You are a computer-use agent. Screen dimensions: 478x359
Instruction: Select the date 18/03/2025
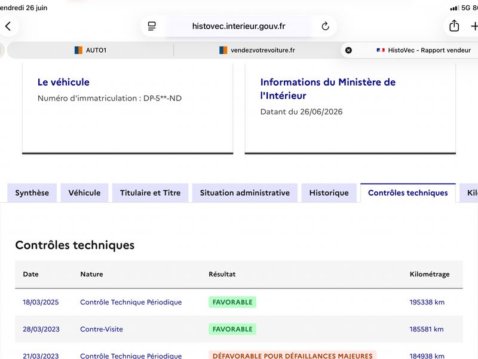point(41,302)
